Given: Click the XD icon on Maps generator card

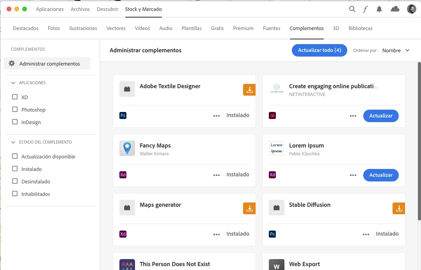Looking at the screenshot, I should point(123,234).
